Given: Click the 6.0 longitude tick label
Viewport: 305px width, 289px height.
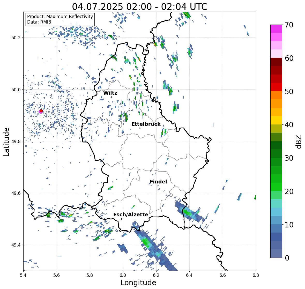Looking at the screenshot, I should (123, 275).
